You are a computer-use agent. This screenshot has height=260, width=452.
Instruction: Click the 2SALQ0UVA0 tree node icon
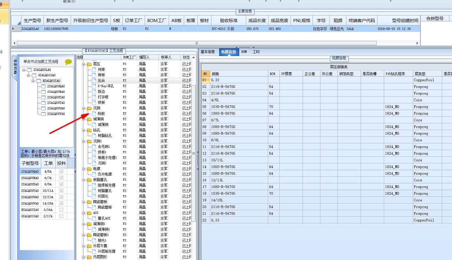click(43, 114)
